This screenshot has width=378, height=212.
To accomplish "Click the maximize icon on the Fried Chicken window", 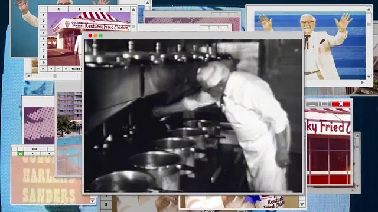I will click(x=325, y=104).
